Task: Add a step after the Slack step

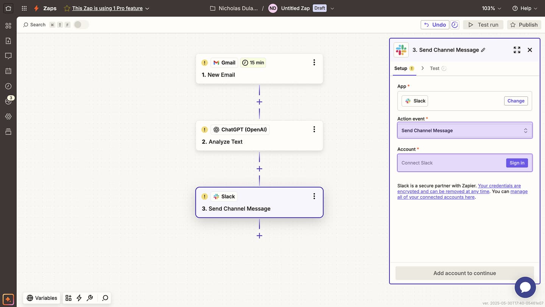Action: point(259,236)
